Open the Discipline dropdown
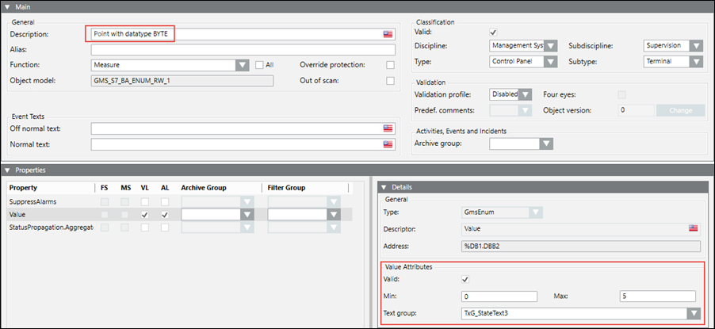Viewport: 715px width, 329px height. coord(550,46)
